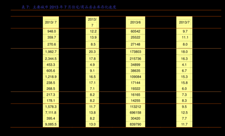Click the cell showing 2,344.5

tap(51, 59)
